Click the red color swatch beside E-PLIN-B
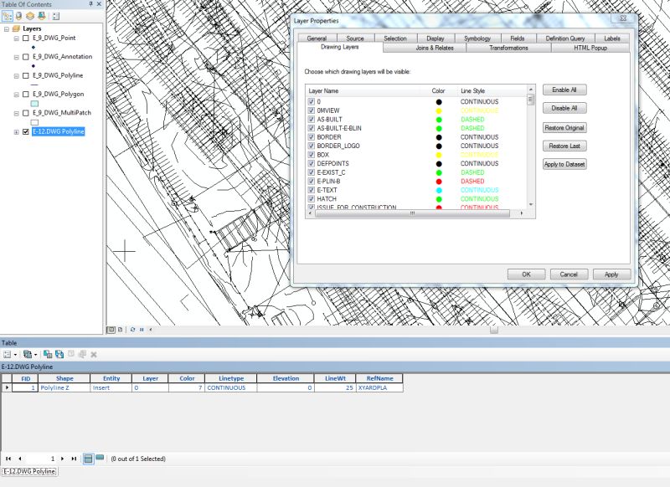The height and width of the screenshot is (487, 670). (437, 182)
